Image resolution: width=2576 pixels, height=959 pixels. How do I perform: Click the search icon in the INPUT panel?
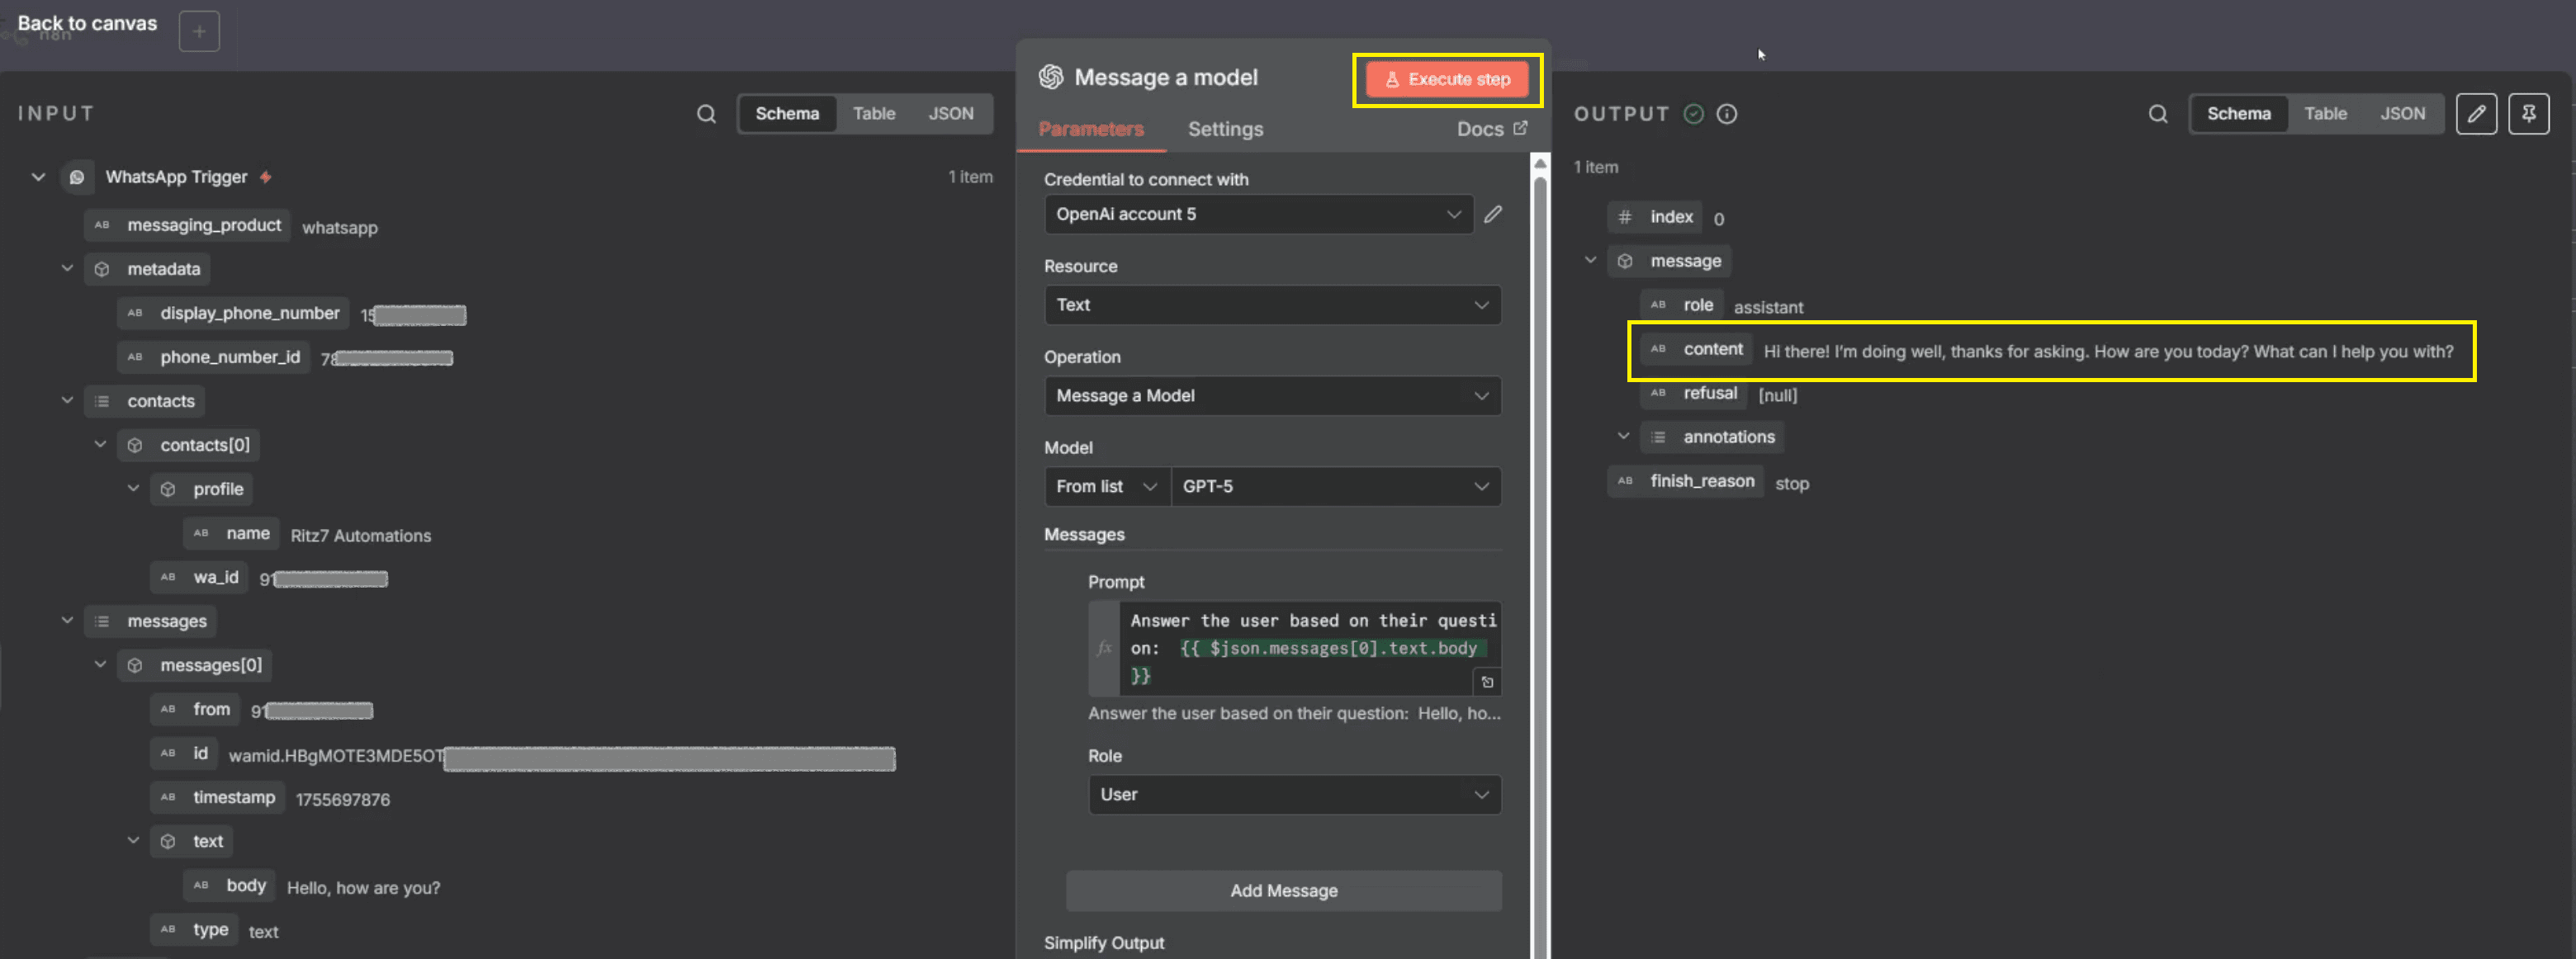705,113
